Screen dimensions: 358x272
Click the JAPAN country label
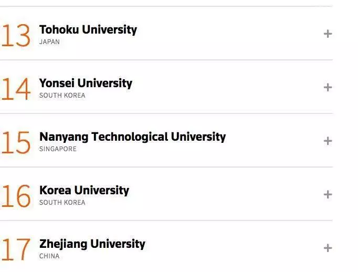pos(49,42)
